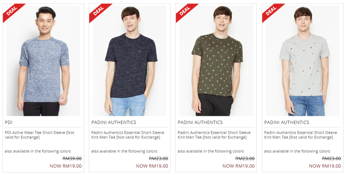The image size is (346, 175).
Task: Click PADINI AUTHENTICS brand under navy tee
Action: (114, 122)
